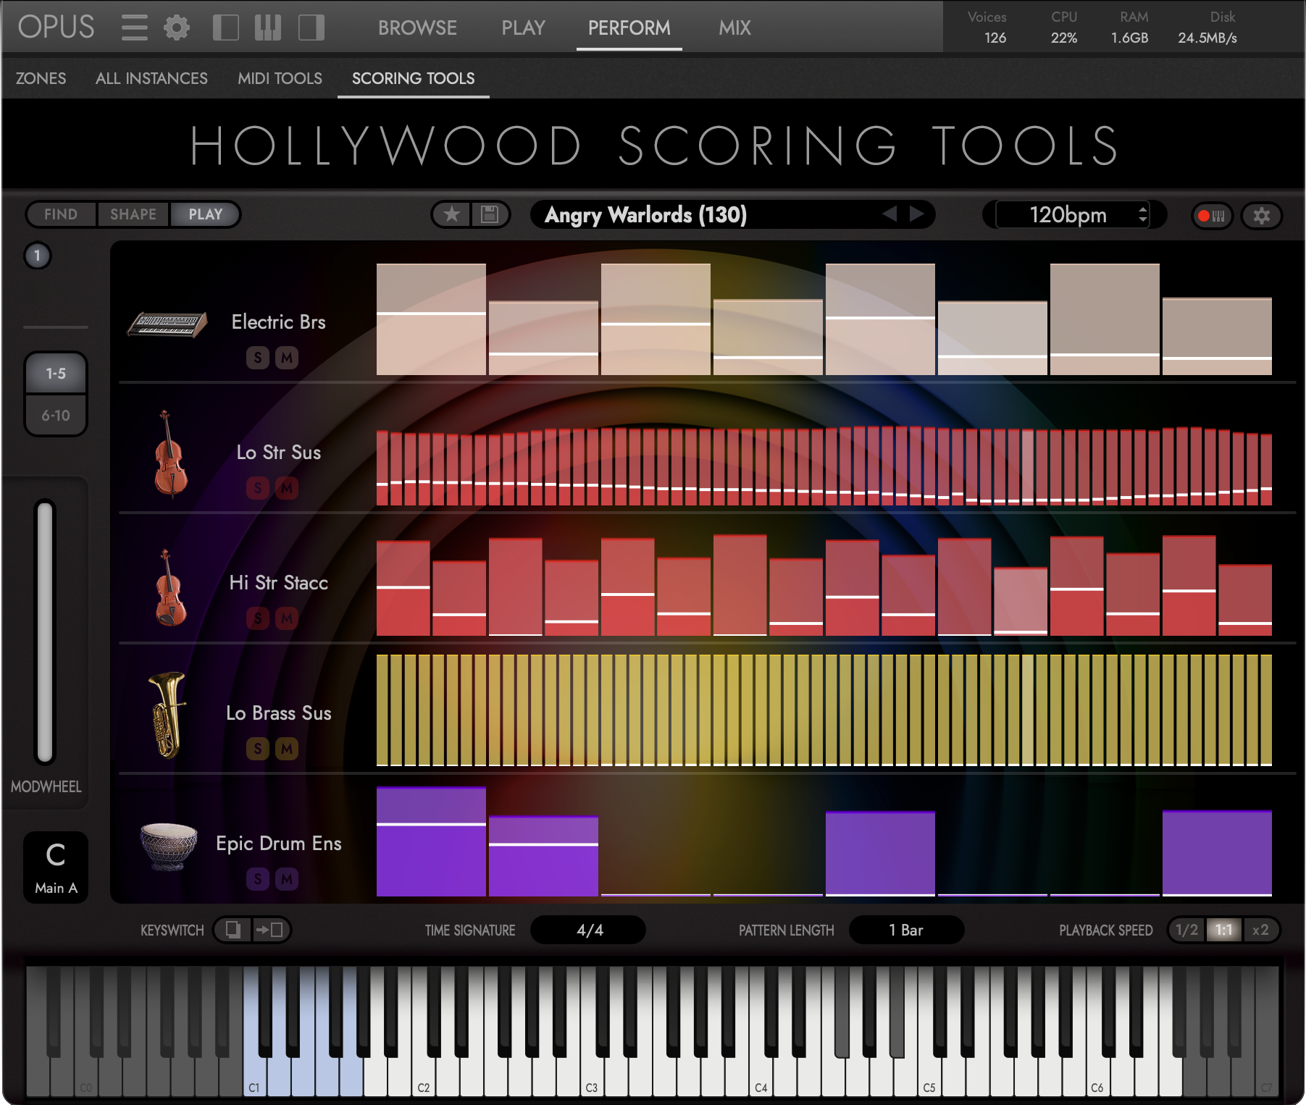This screenshot has height=1105, width=1306.
Task: Click the Lo Brass Sus tuba icon
Action: [167, 715]
